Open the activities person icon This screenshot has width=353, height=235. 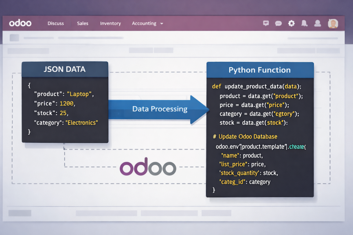(x=317, y=23)
